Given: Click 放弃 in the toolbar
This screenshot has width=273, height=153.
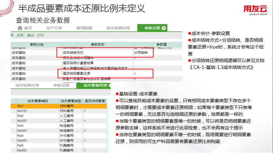Looking at the screenshot, I should click(20, 35).
